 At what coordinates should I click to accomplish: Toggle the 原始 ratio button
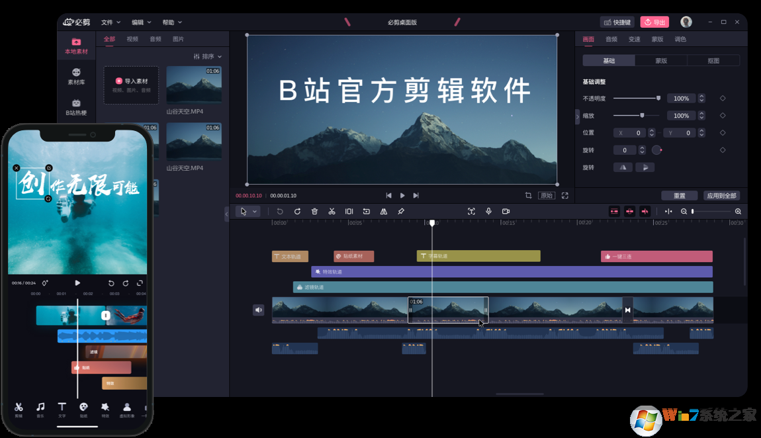(547, 195)
